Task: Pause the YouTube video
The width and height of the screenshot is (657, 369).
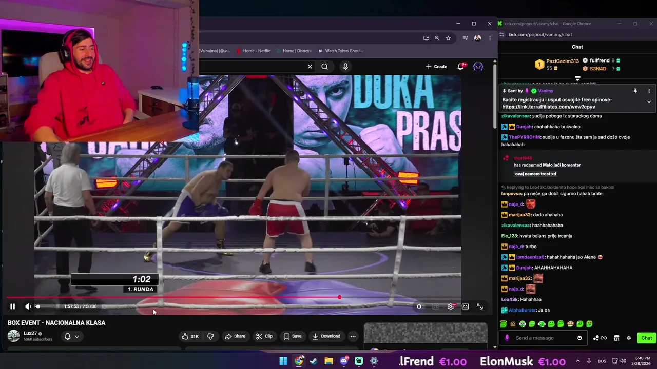Action: pos(12,306)
